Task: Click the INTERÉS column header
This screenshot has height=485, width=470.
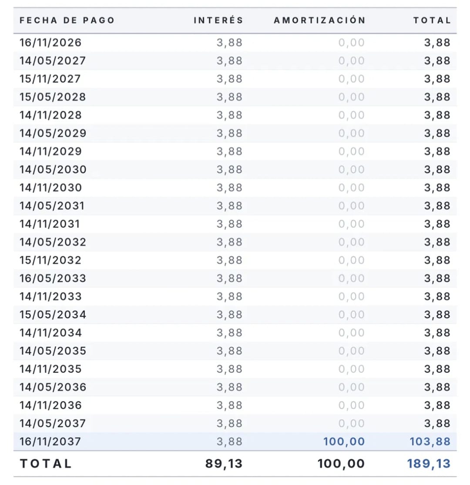Action: pyautogui.click(x=218, y=20)
